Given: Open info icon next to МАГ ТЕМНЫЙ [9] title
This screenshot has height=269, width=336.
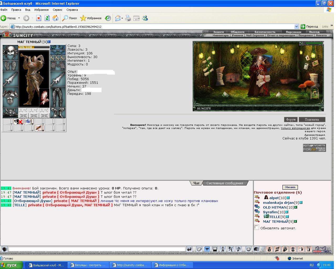Looking at the screenshot, I should [49, 42].
